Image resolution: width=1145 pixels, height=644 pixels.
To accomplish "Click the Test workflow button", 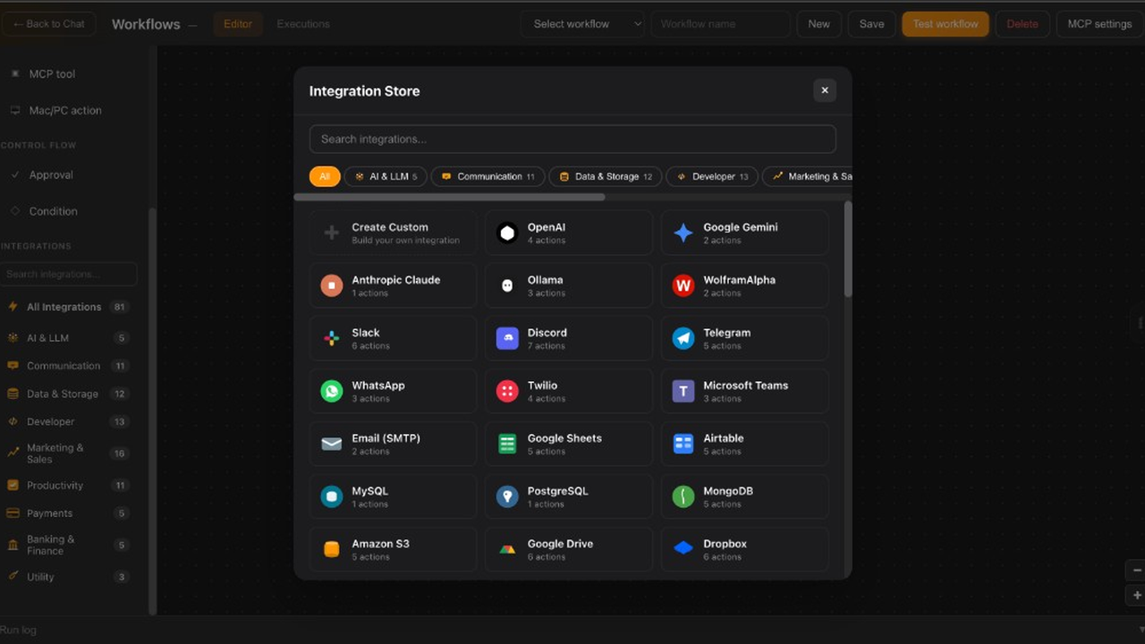I will tap(946, 24).
